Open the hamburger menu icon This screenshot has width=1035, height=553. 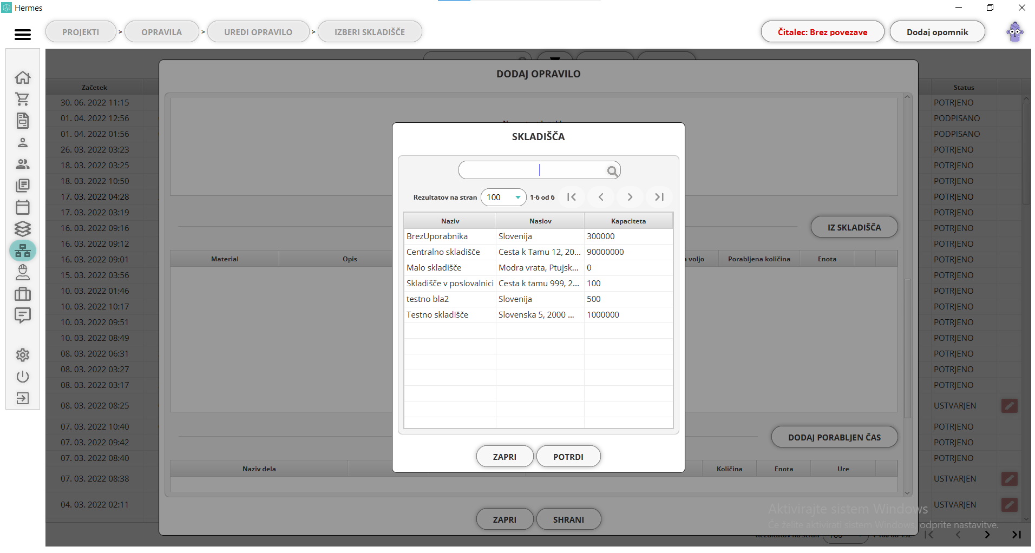coord(23,35)
